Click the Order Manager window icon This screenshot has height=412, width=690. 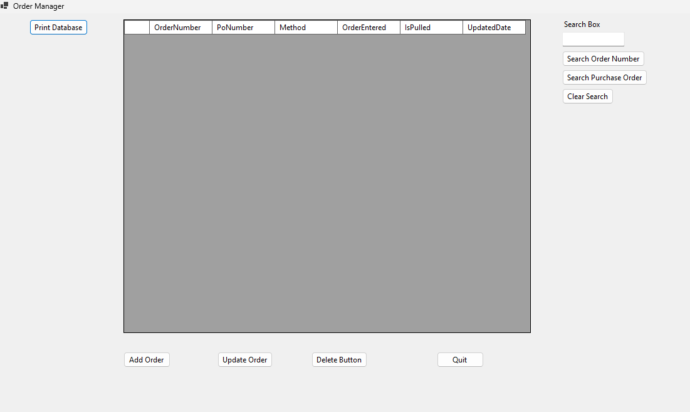[x=4, y=6]
